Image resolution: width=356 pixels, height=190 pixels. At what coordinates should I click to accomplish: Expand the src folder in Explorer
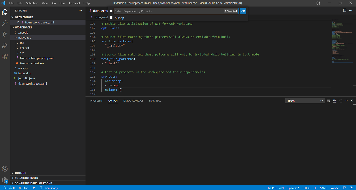pos(22,53)
